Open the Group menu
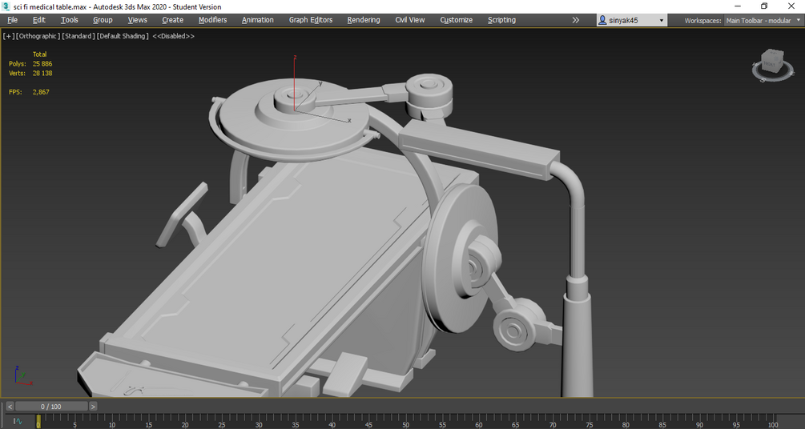This screenshot has height=429, width=805. 103,20
